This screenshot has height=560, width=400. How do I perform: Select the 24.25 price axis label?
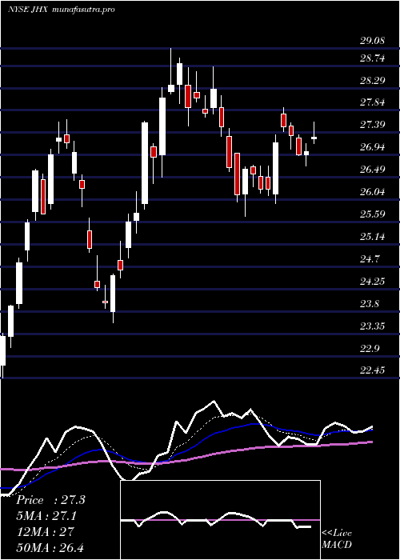click(373, 282)
